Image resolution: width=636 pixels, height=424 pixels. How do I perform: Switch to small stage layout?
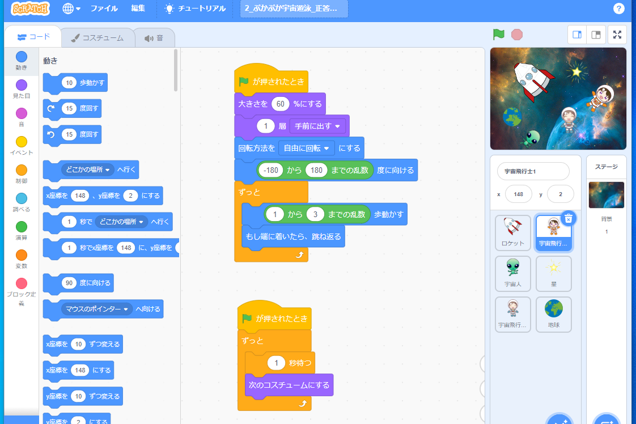[x=577, y=35]
